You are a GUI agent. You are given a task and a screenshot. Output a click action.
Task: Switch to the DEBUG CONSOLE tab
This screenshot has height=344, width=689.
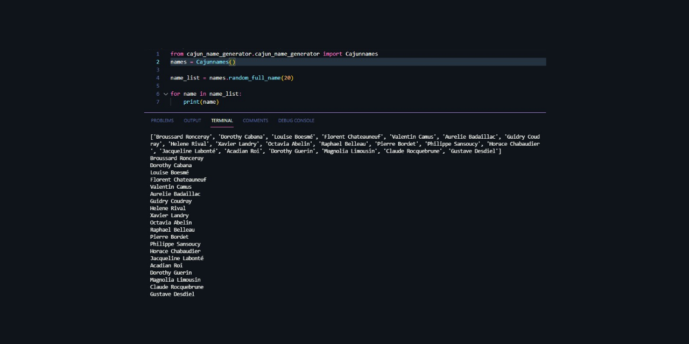point(296,120)
